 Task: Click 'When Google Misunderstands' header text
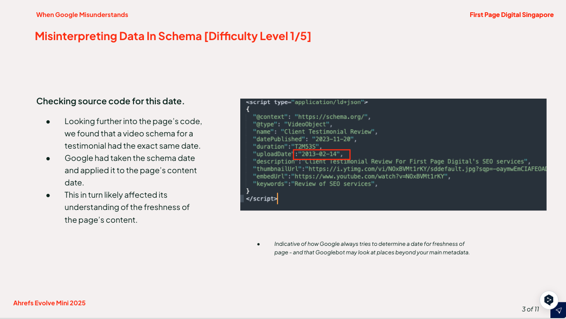pos(82,15)
